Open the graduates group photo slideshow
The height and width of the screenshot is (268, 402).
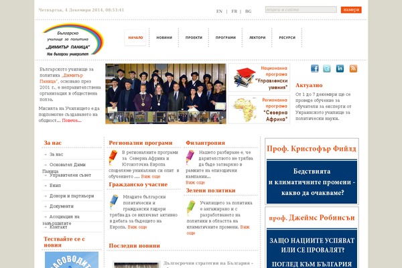(165, 94)
